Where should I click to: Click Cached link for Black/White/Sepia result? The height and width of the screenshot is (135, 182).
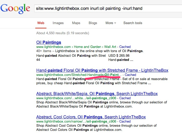point(125,98)
